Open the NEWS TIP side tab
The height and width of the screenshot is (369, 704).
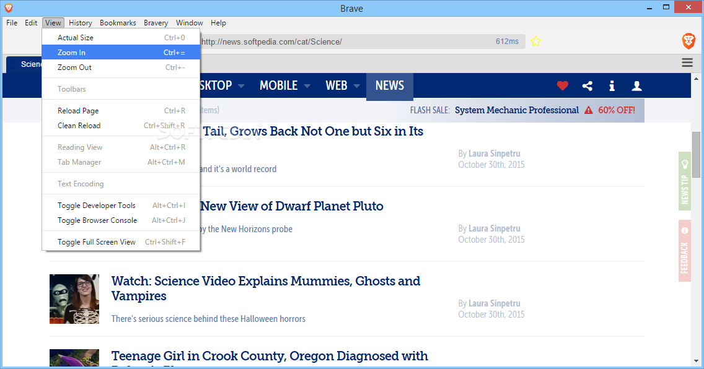(684, 181)
